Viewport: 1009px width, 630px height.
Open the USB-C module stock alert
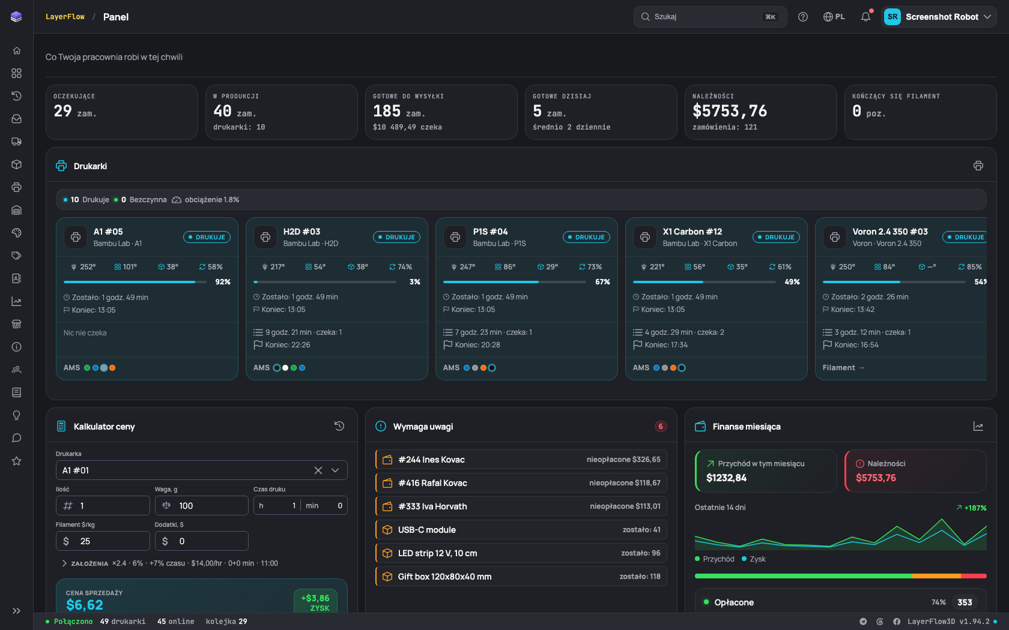pos(521,530)
